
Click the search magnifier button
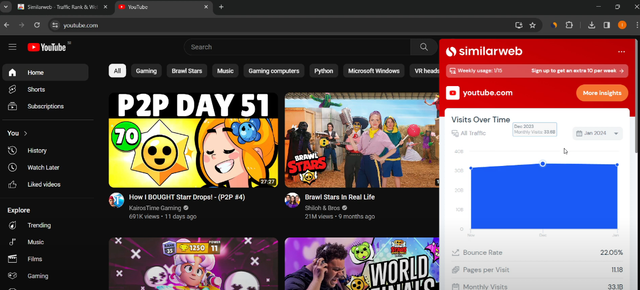(x=424, y=47)
